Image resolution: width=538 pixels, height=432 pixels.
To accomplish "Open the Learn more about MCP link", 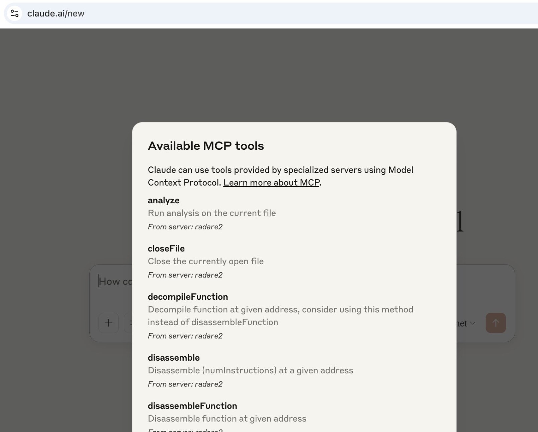I will click(x=271, y=183).
